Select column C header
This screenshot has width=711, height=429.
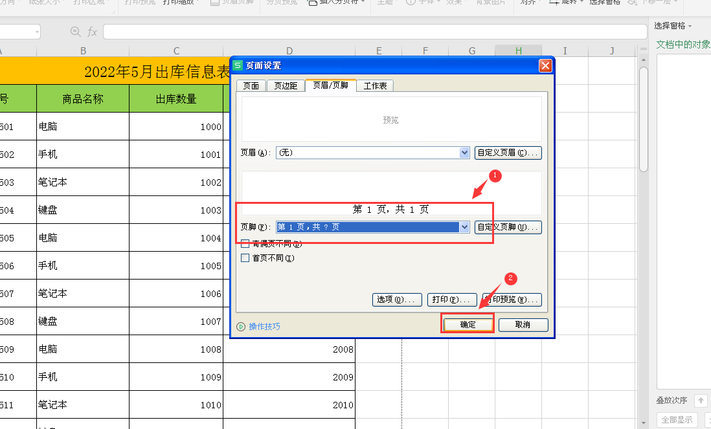coord(176,50)
